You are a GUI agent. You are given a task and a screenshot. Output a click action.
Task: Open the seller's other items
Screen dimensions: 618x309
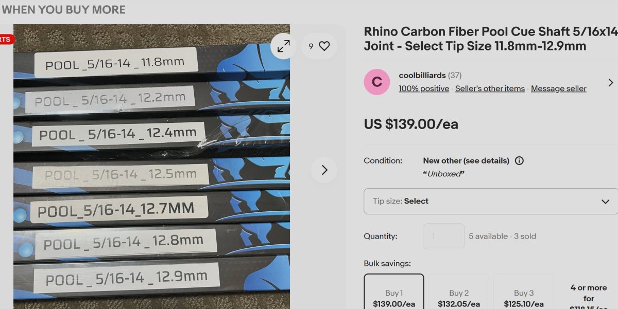490,88
